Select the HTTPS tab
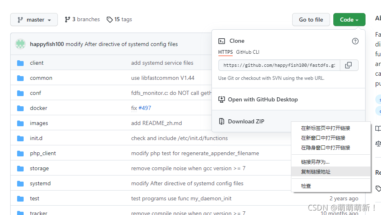The image size is (381, 215). (x=225, y=52)
